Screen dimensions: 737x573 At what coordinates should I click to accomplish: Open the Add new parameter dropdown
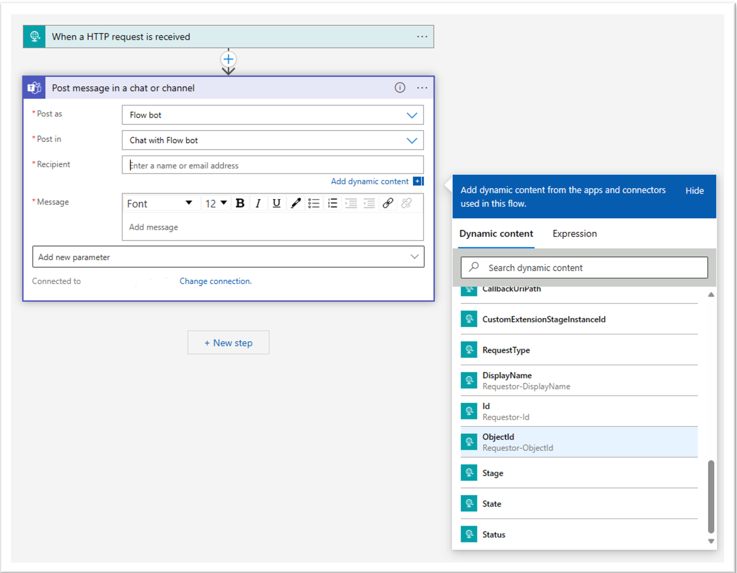(414, 257)
